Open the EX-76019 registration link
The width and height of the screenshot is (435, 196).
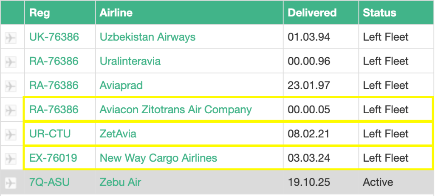pos(53,158)
